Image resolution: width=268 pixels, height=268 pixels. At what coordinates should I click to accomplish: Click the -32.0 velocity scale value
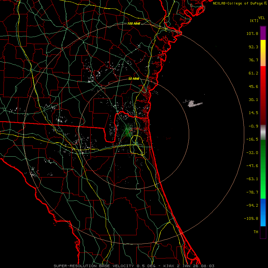coord(252,153)
